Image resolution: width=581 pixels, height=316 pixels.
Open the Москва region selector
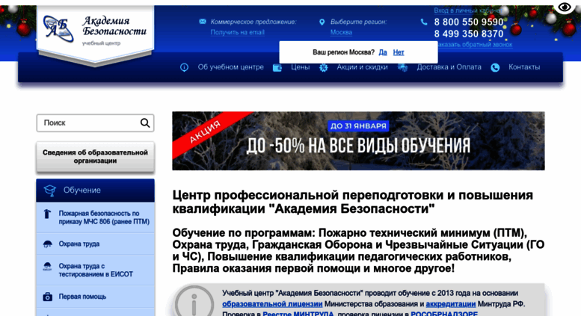click(341, 32)
